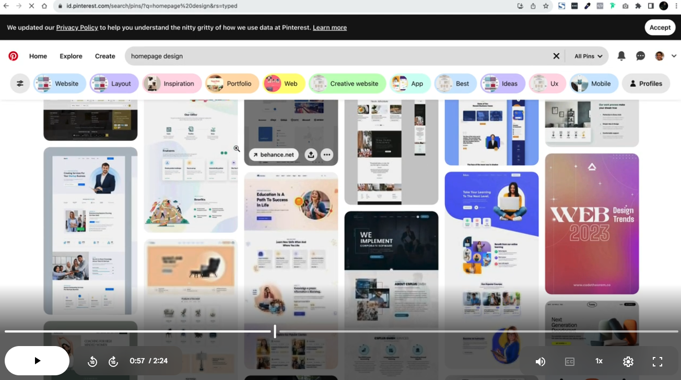Select the Layout filter chip

pos(114,84)
